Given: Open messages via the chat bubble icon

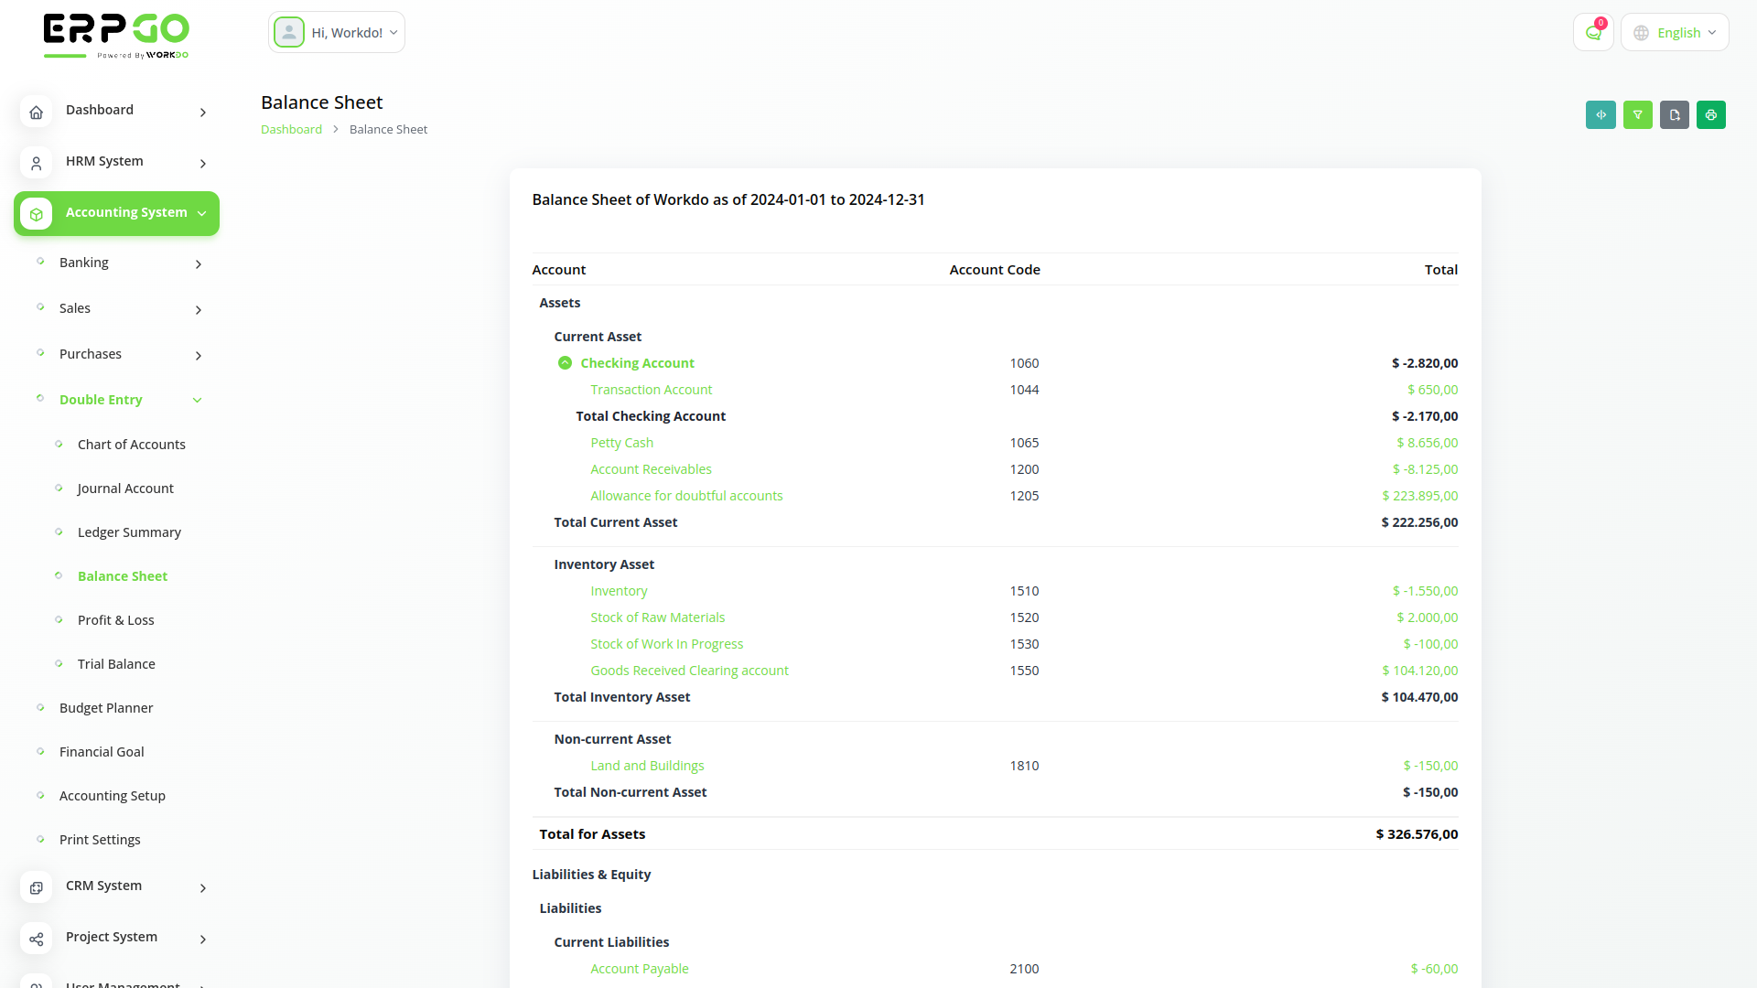Looking at the screenshot, I should pos(1593,31).
